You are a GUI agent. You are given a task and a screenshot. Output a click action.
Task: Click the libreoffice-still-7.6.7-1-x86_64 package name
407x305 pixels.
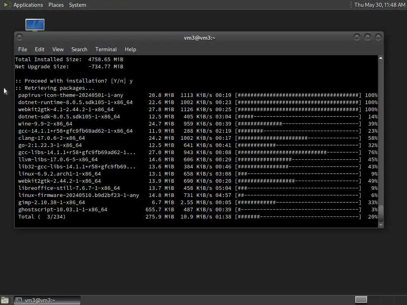click(x=69, y=188)
